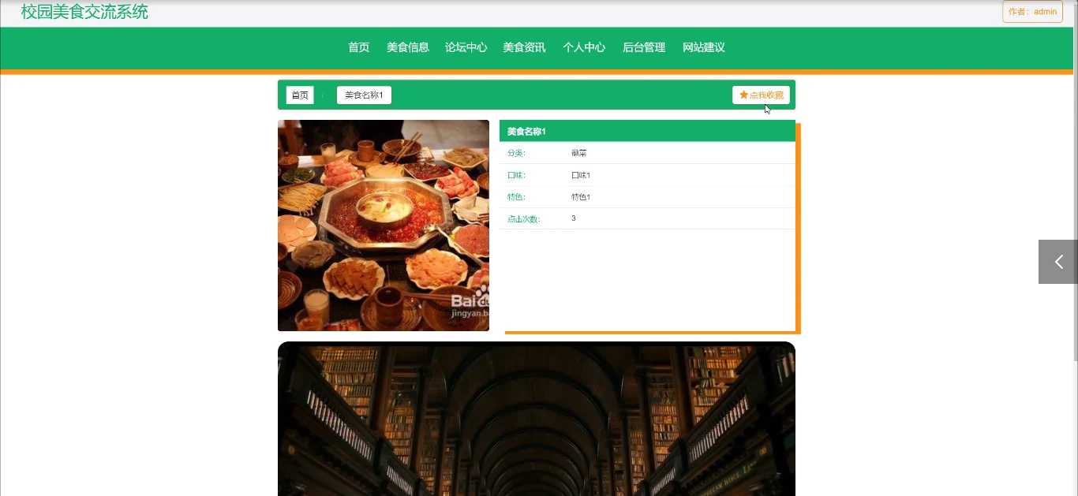
Task: Open 后台管理 from the navigation bar
Action: (644, 47)
